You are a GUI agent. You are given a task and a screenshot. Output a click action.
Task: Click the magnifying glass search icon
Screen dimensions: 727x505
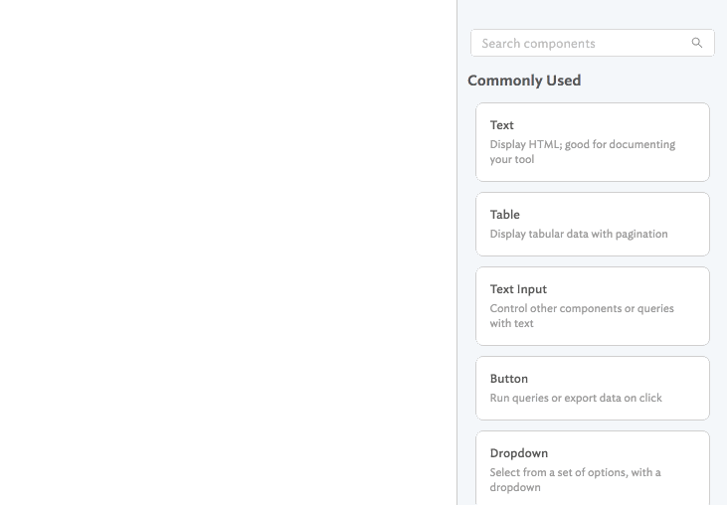click(697, 43)
